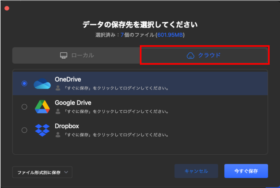Screen dimensions: 280x188
Task: Switch to the ローカル tab
Action: [76, 55]
